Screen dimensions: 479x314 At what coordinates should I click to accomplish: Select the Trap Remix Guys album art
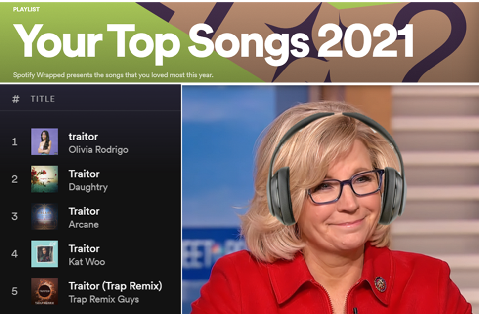(x=44, y=291)
